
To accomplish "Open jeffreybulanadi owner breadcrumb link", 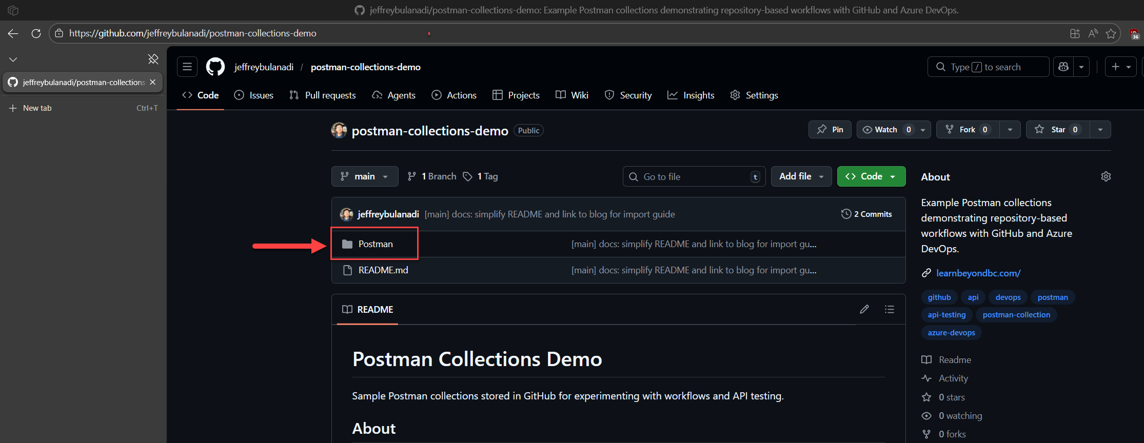I will click(x=264, y=67).
